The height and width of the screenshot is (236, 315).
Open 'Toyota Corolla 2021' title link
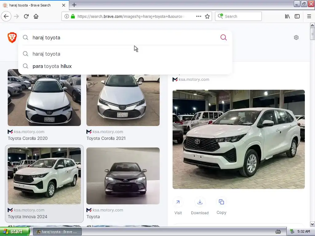coord(106,138)
